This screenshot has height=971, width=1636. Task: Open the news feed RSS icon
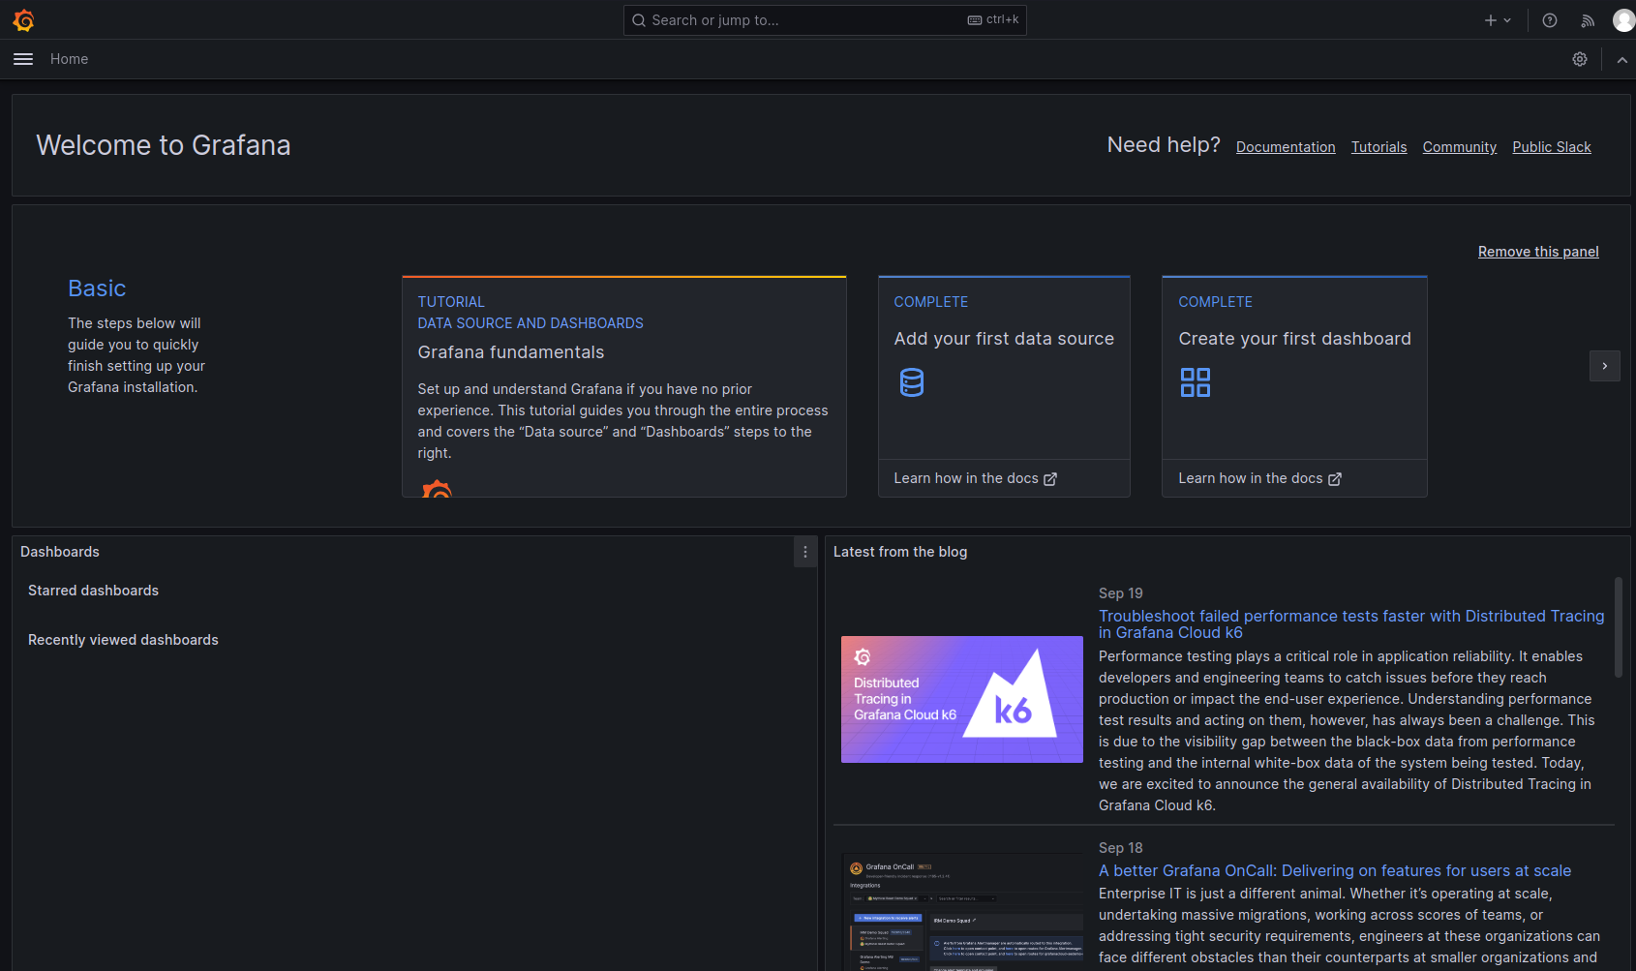(1588, 20)
